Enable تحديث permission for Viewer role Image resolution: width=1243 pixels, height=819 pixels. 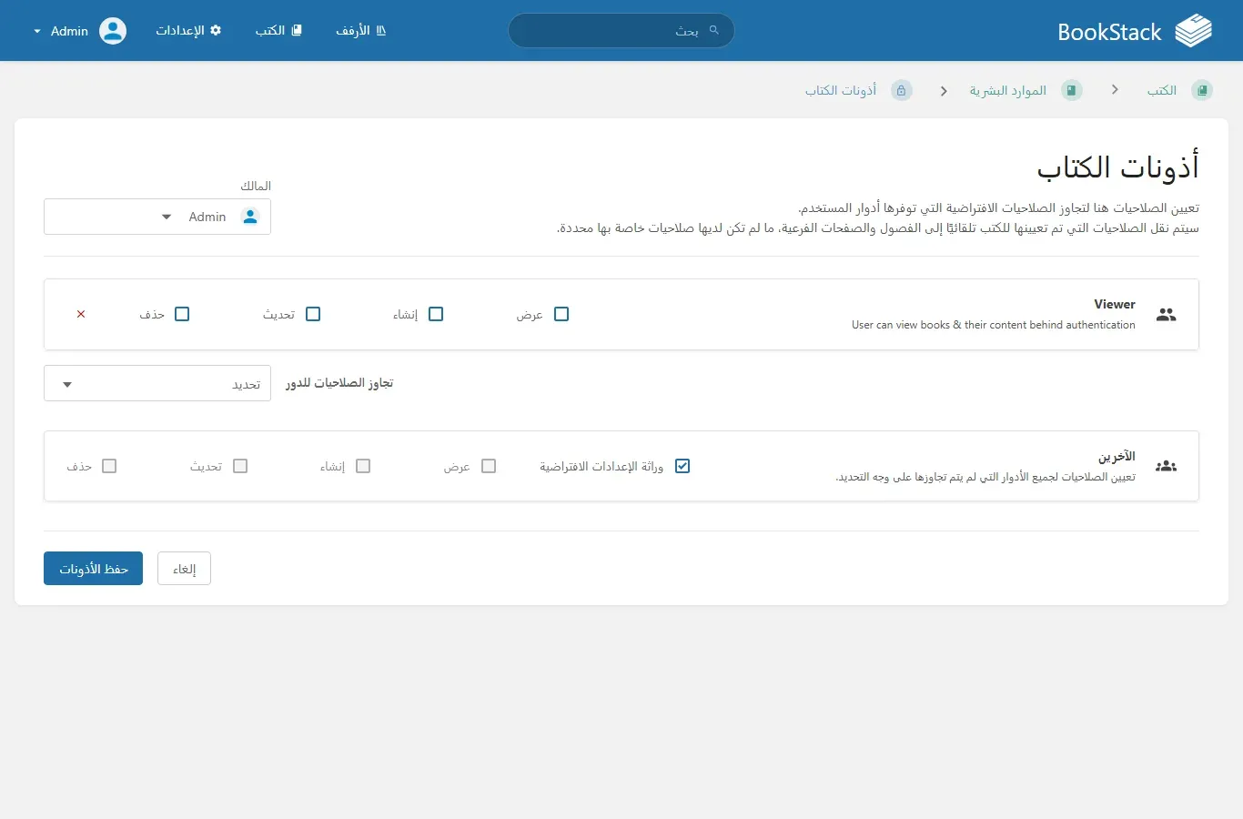coord(313,314)
